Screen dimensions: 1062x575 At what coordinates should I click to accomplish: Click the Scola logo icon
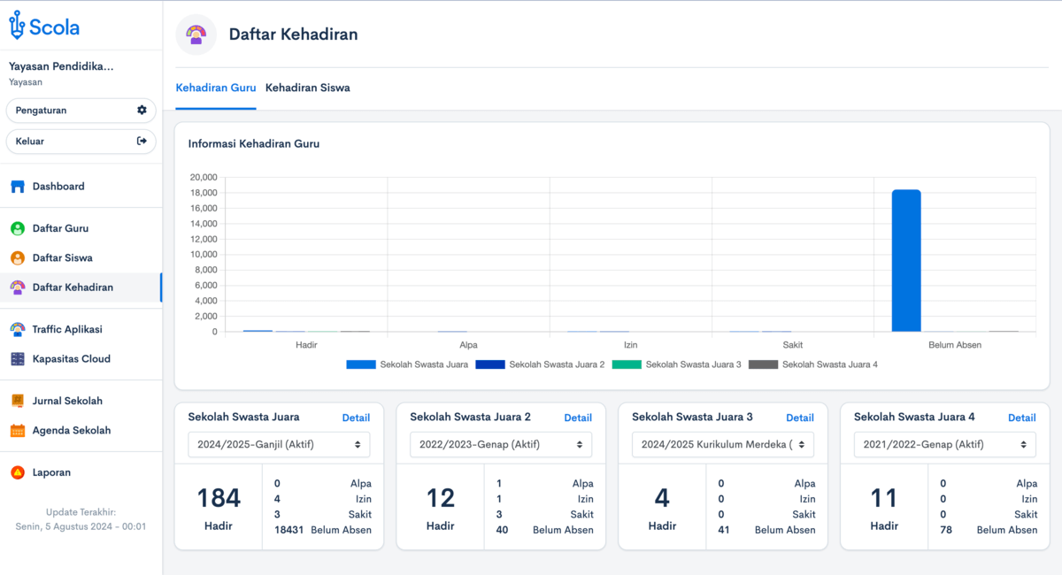point(17,26)
